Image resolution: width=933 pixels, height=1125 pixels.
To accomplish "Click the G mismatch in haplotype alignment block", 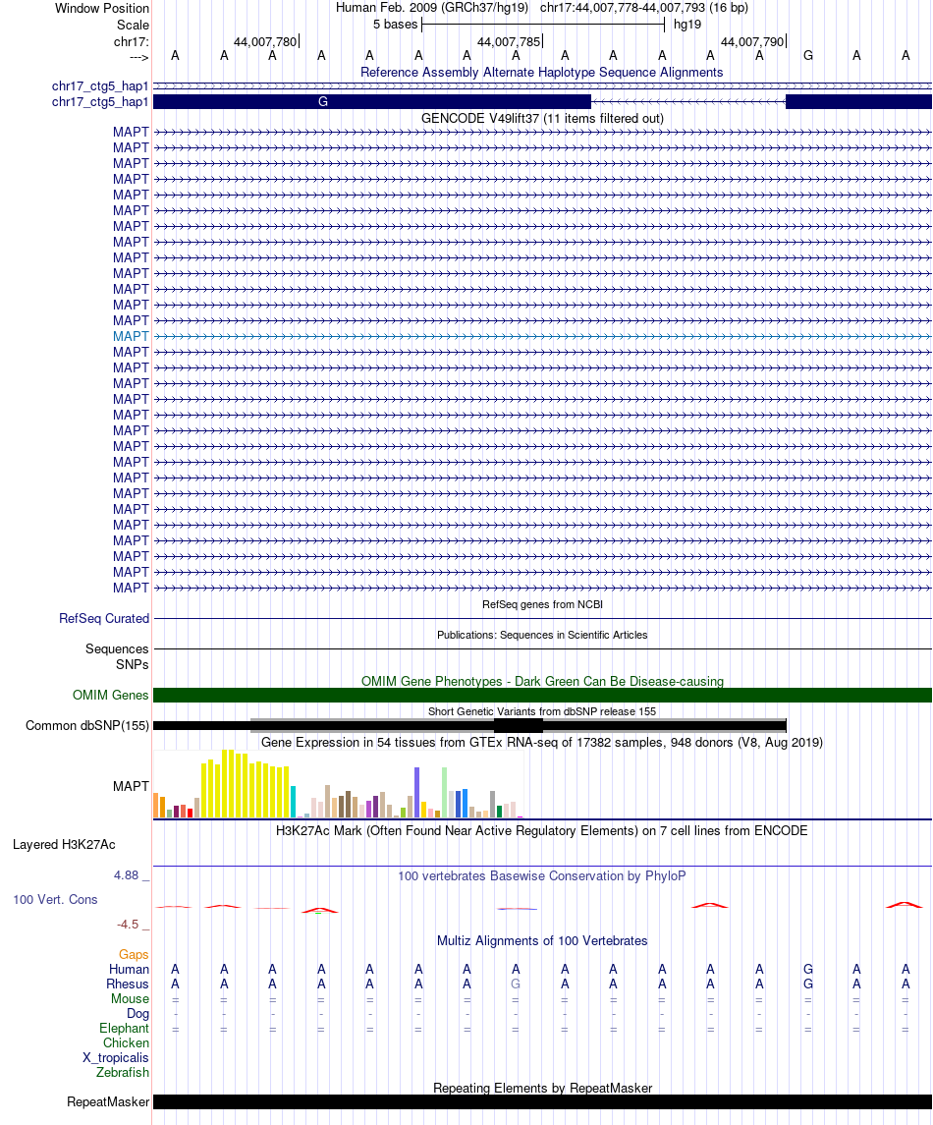I will [323, 102].
